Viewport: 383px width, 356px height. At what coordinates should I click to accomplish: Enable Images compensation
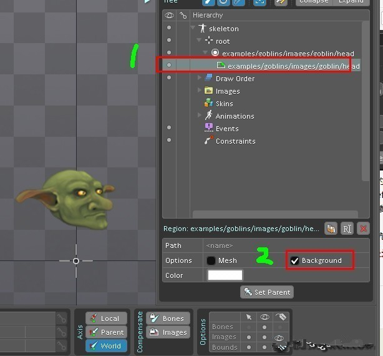pyautogui.click(x=168, y=332)
